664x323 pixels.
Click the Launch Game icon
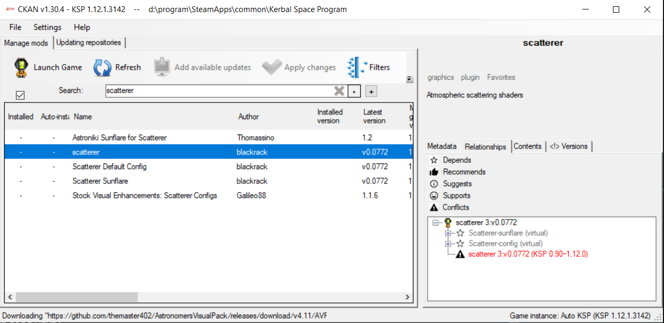[21, 67]
